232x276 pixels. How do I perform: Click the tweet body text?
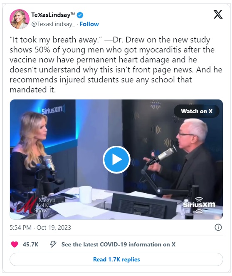(x=116, y=65)
